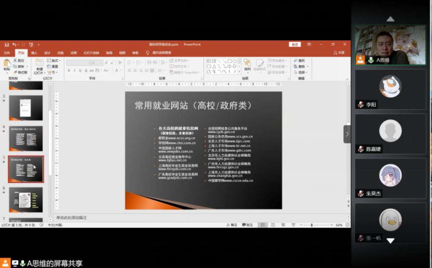This screenshot has width=432, height=268.
Task: Pick the right arrow shape
Action: [229, 67]
